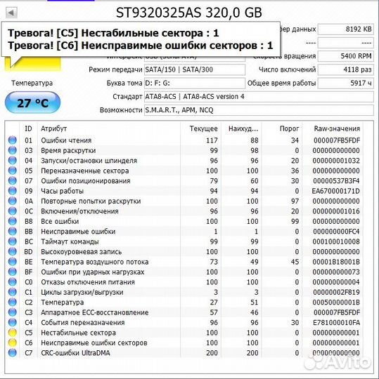Screen dimensions: 379x379
Task: Select the Неисправимые ошибки секторов attribute name
Action: 94,343
